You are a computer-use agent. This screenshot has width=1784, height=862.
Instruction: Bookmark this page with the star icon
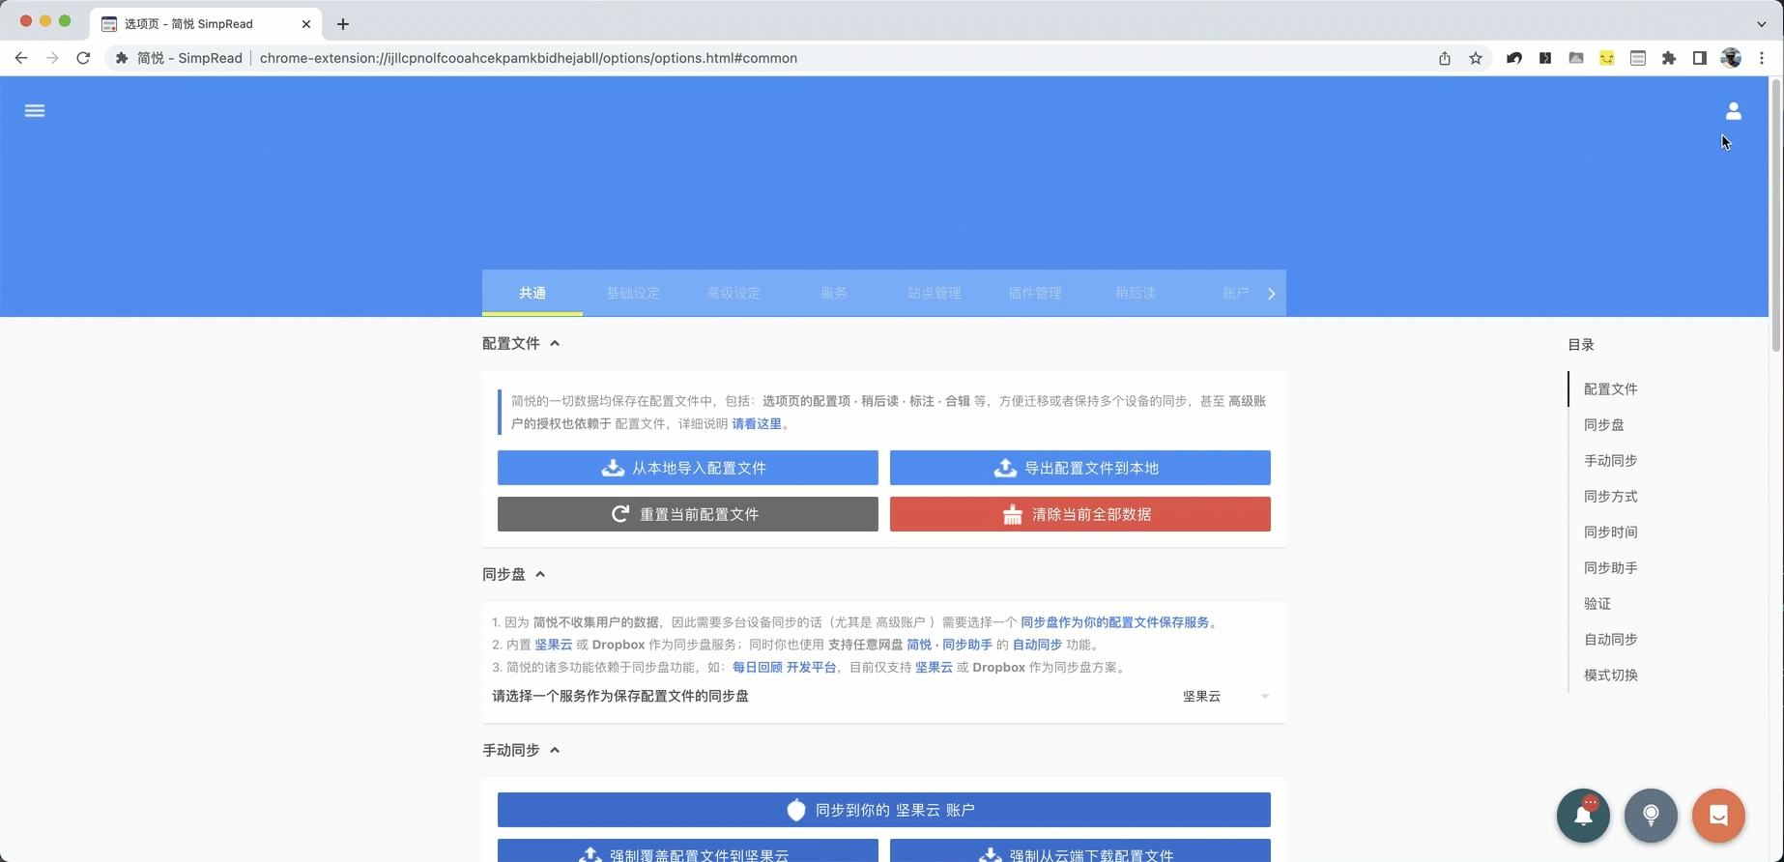coord(1476,58)
